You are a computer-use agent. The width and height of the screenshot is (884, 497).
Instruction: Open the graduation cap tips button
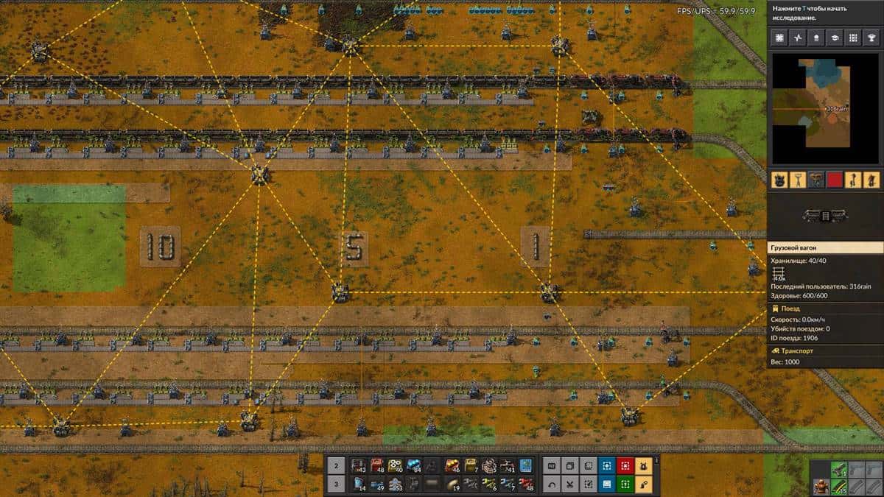tap(835, 38)
